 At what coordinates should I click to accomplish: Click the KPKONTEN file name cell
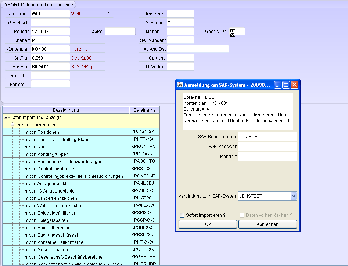144,147
